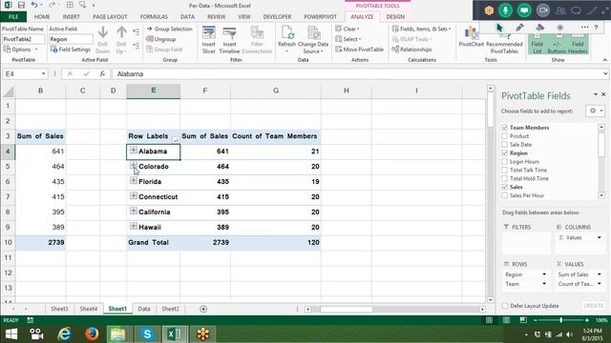
Task: Open the Insert Timeline tool
Action: (x=229, y=40)
